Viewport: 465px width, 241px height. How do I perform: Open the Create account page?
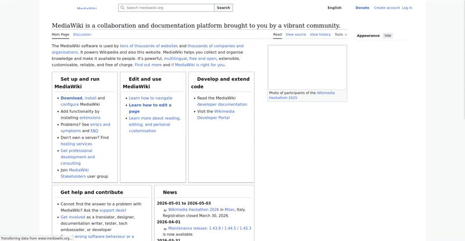387,8
